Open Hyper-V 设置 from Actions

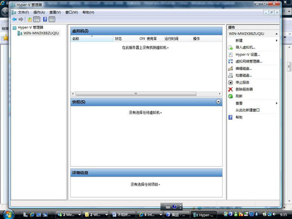(x=248, y=54)
